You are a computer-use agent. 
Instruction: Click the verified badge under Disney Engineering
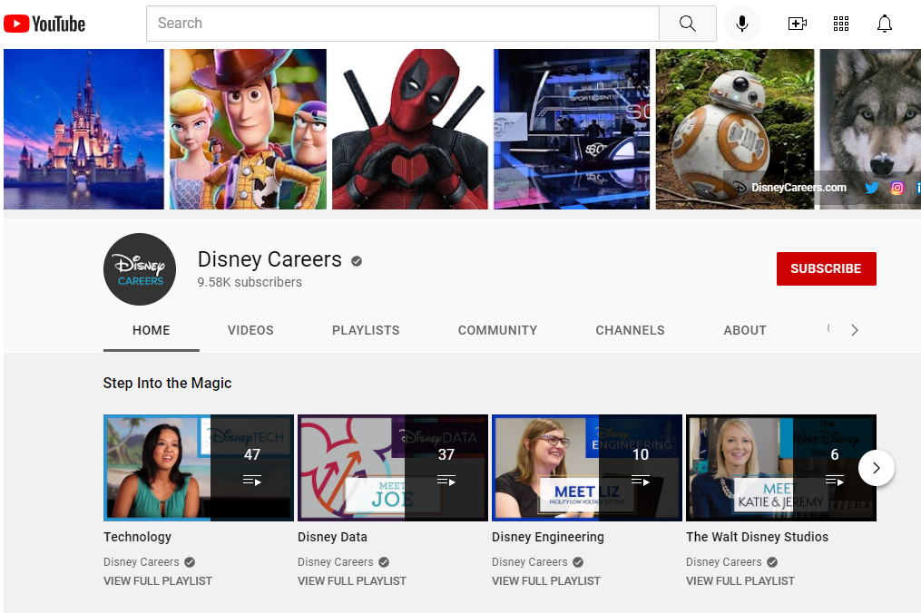(578, 562)
